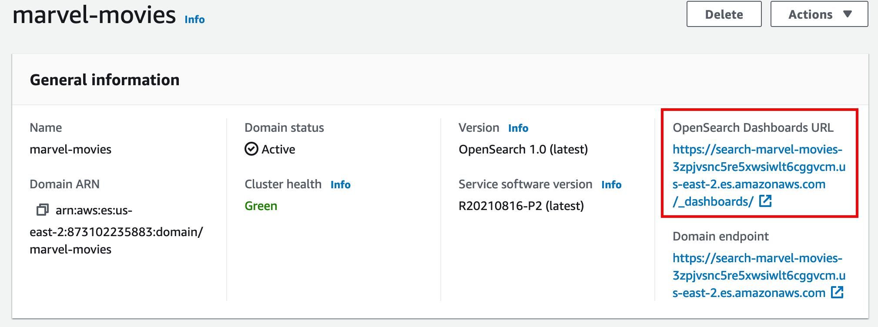878x327 pixels.
Task: Click the Active status checkmark icon
Action: pyautogui.click(x=251, y=149)
